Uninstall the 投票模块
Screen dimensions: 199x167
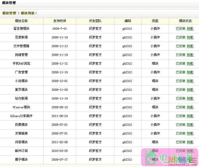pos(190,125)
